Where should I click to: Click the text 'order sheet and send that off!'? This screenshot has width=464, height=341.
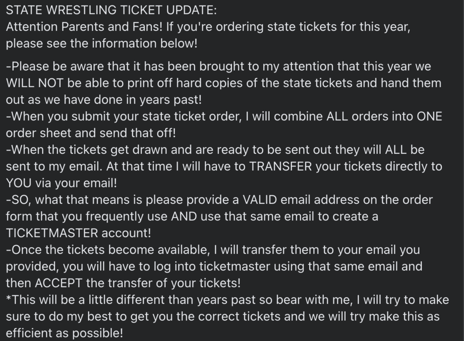click(x=91, y=133)
